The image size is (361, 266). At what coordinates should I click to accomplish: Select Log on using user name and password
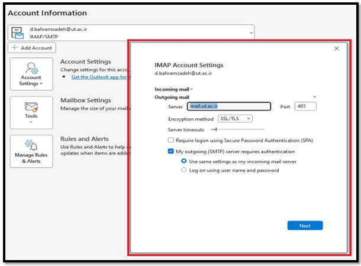click(x=183, y=170)
